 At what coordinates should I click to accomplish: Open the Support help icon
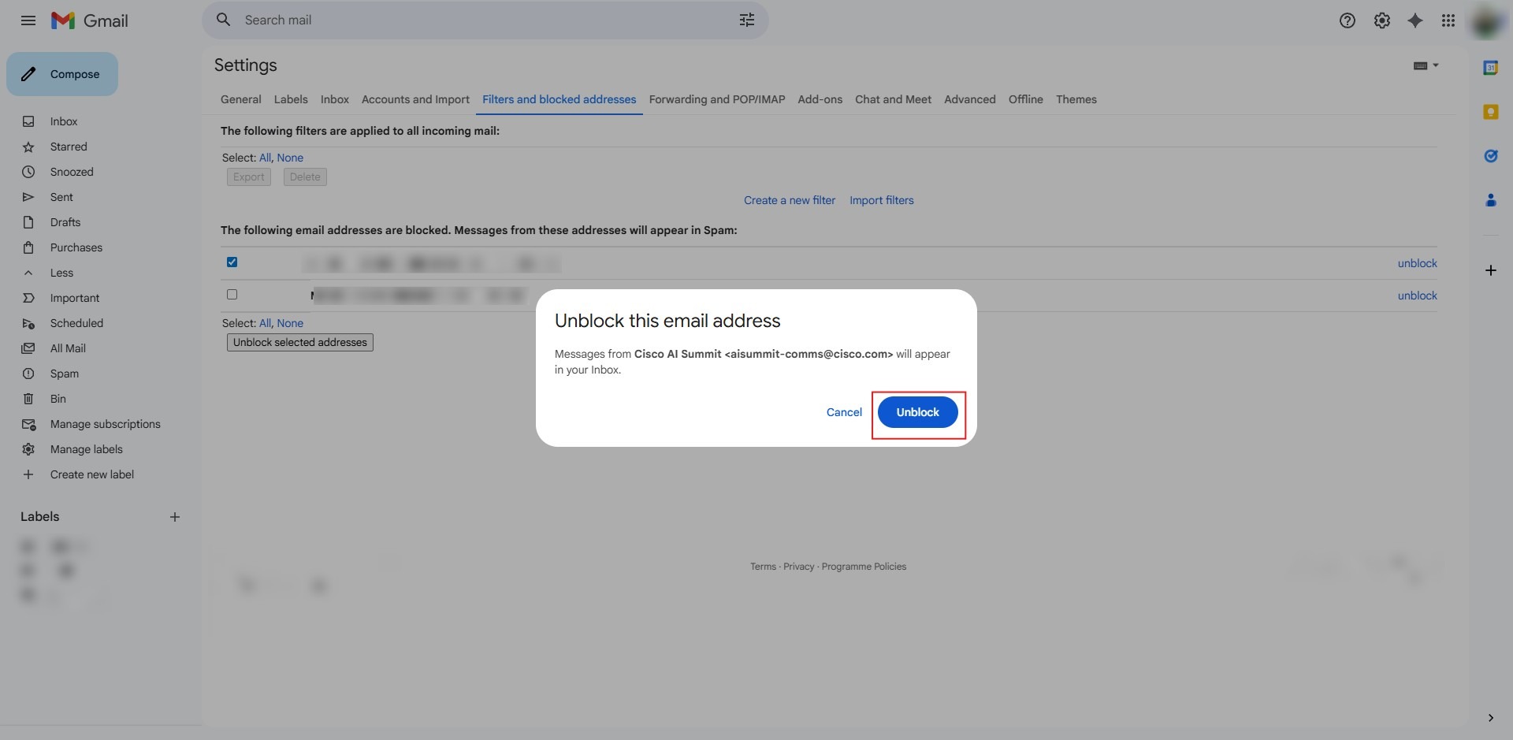(1347, 20)
